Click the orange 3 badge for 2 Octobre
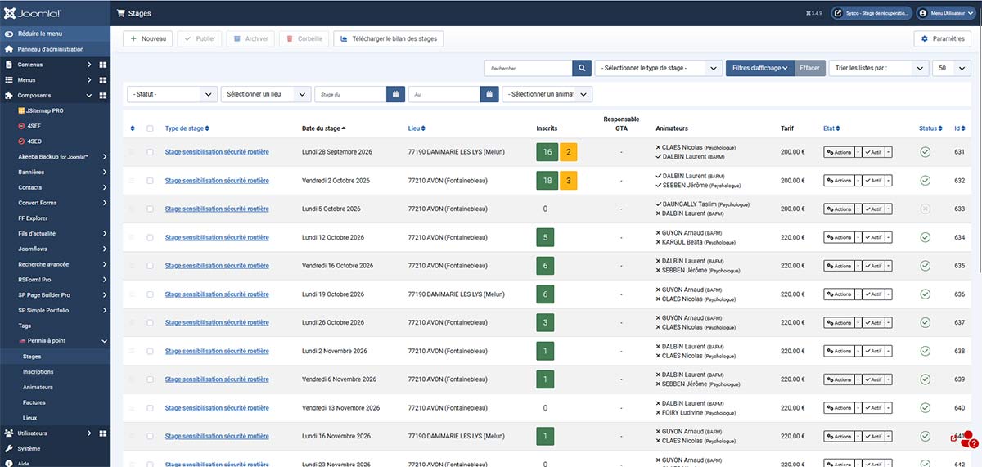 pos(568,180)
